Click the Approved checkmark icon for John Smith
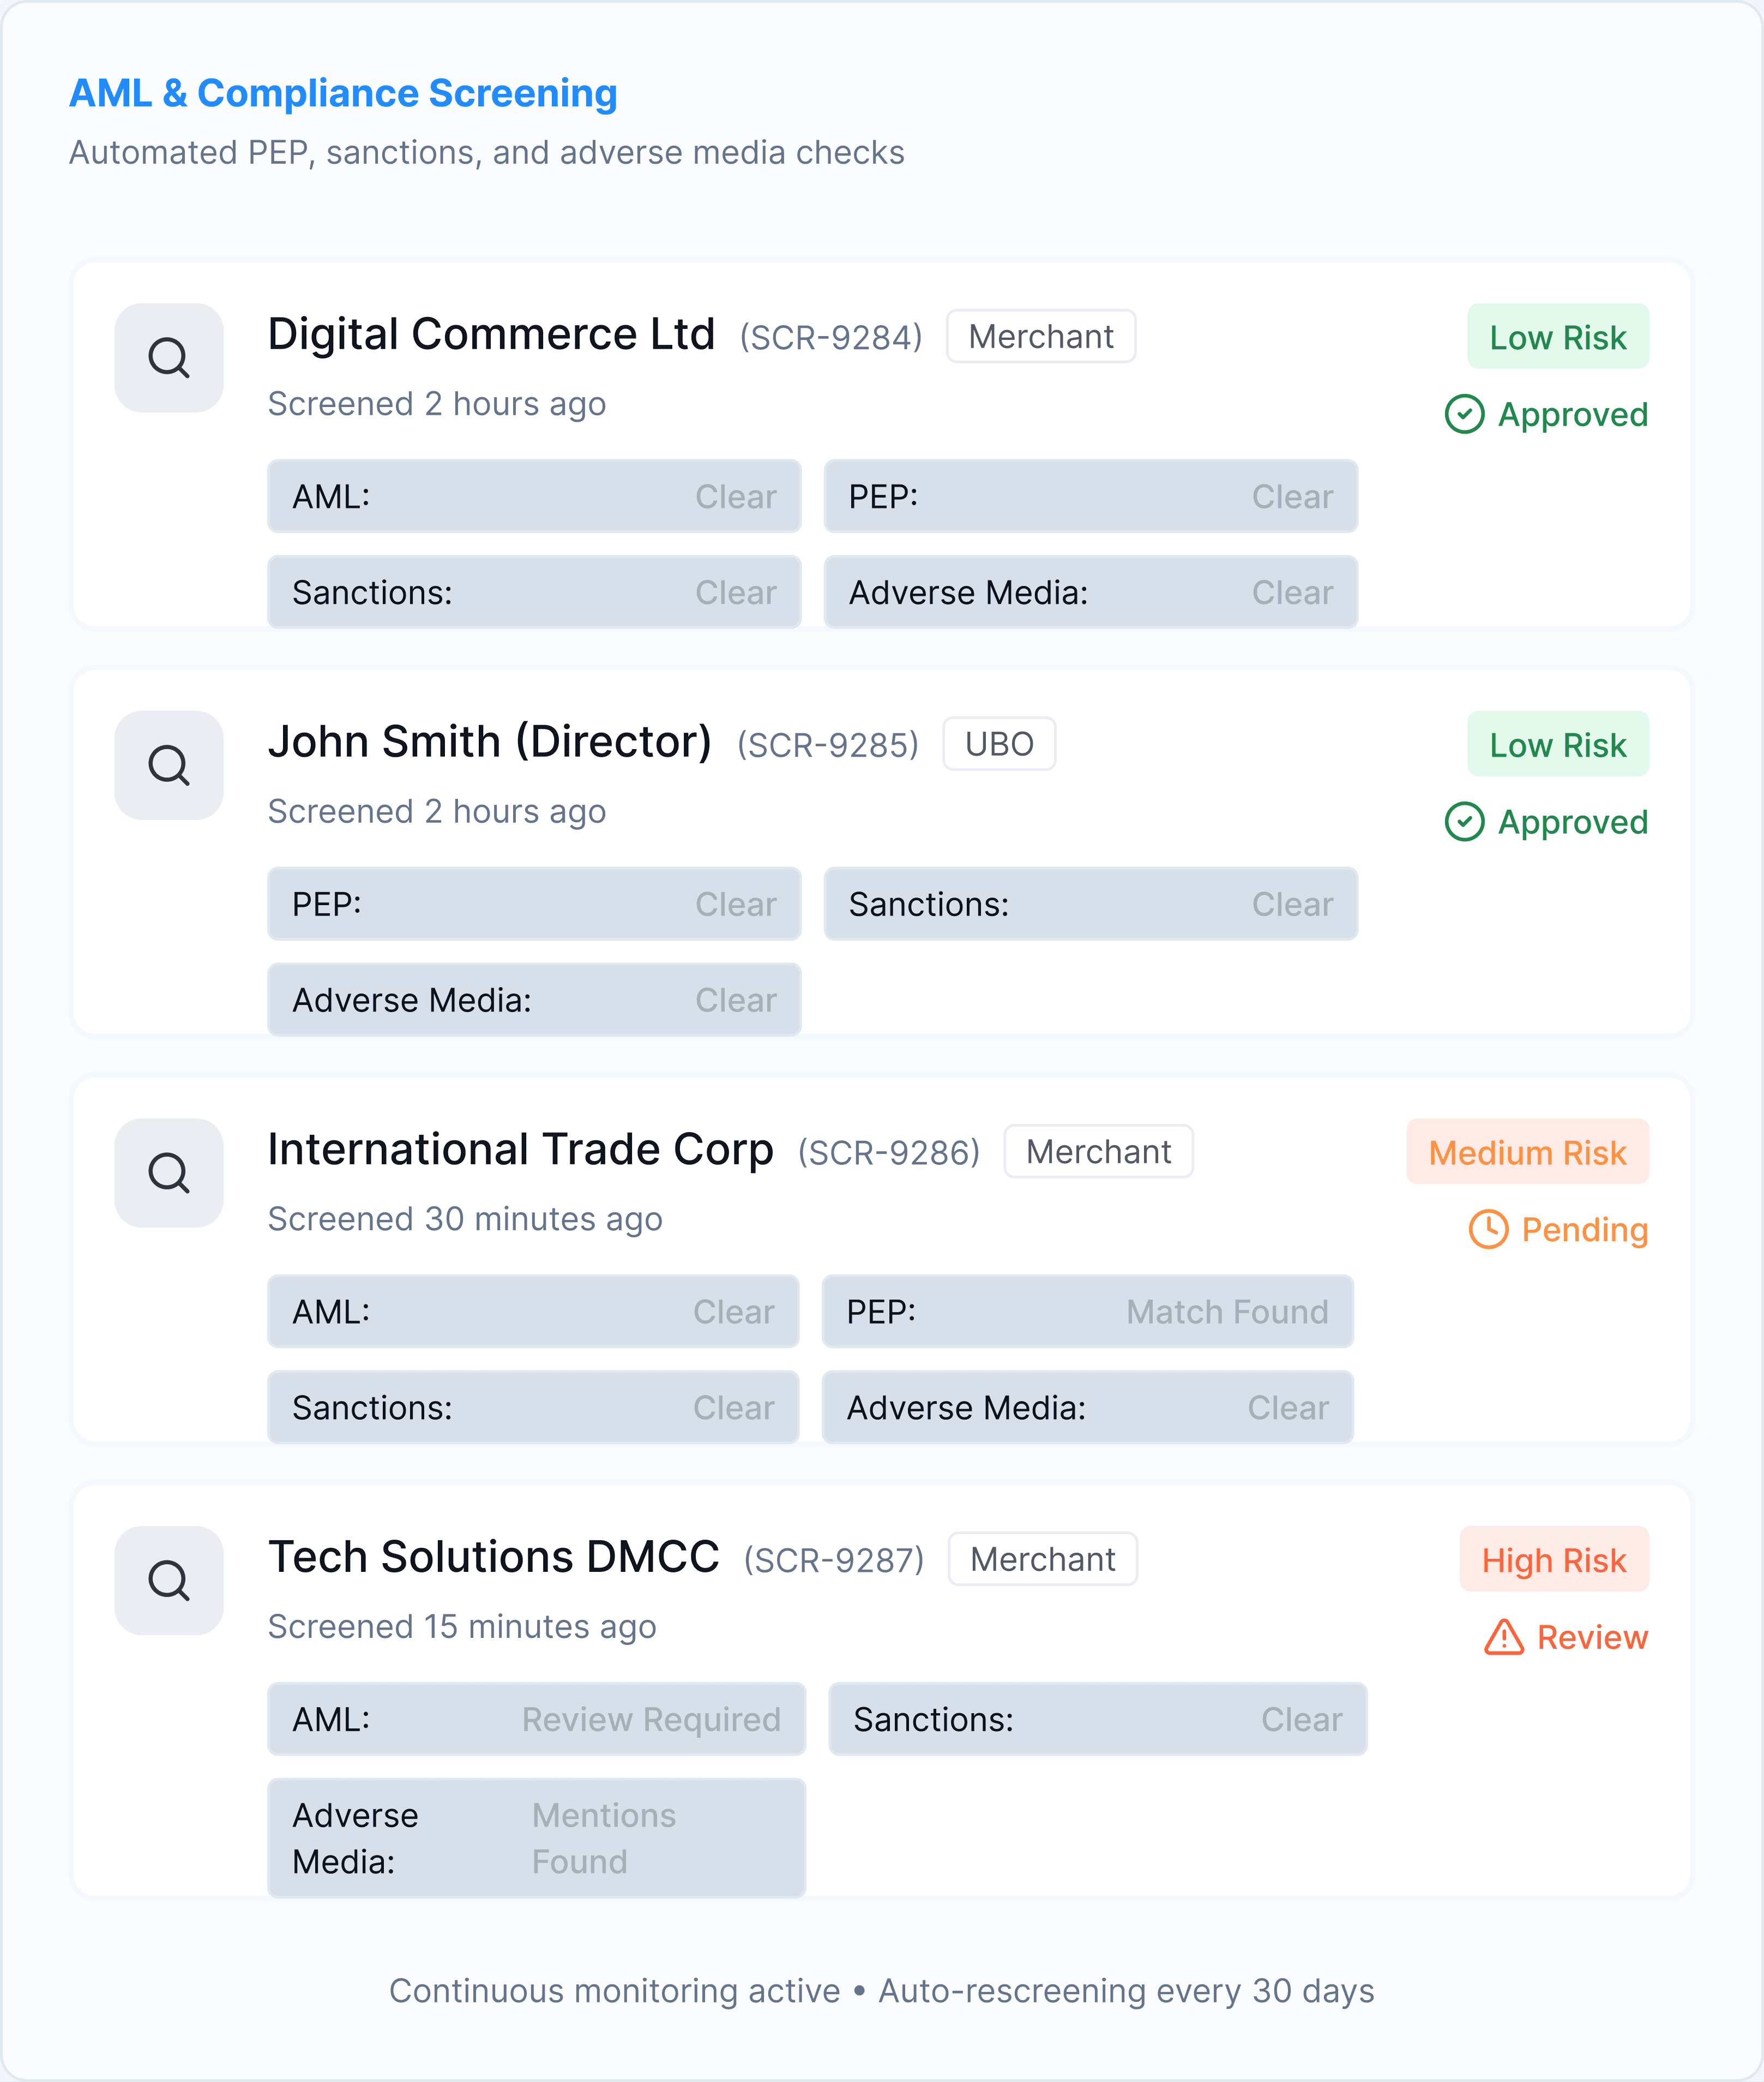1764x2082 pixels. tap(1464, 822)
